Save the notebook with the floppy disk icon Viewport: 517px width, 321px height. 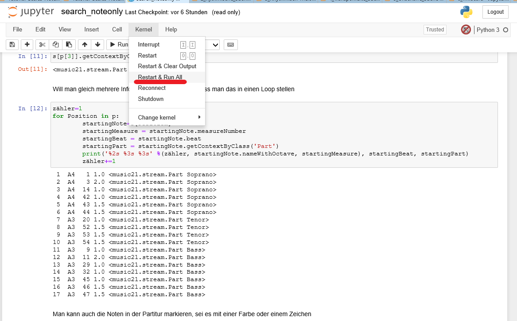point(12,44)
